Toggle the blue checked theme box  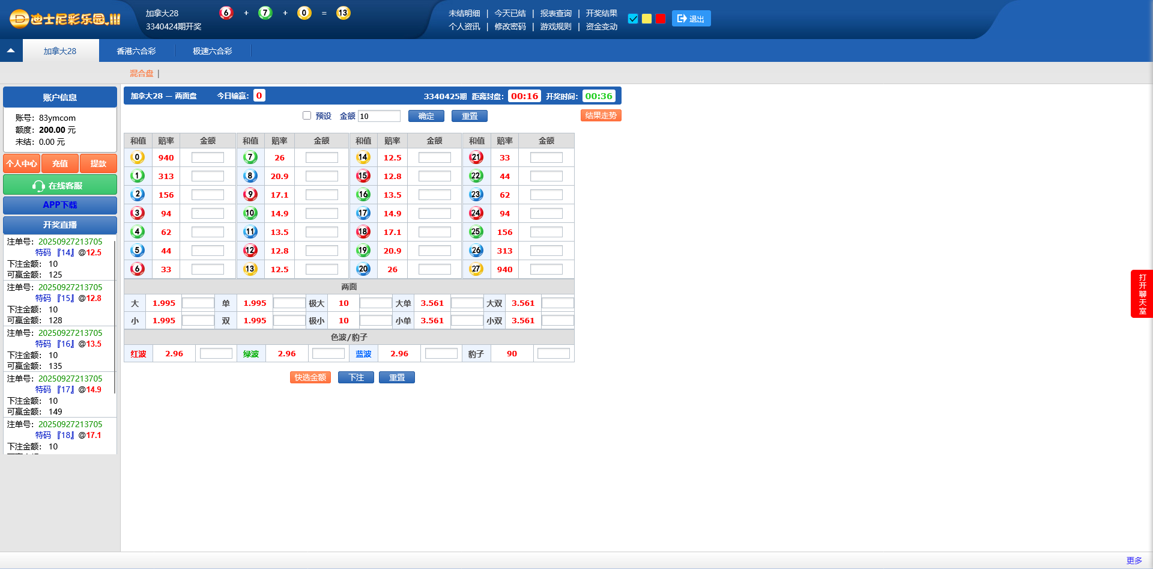click(633, 19)
